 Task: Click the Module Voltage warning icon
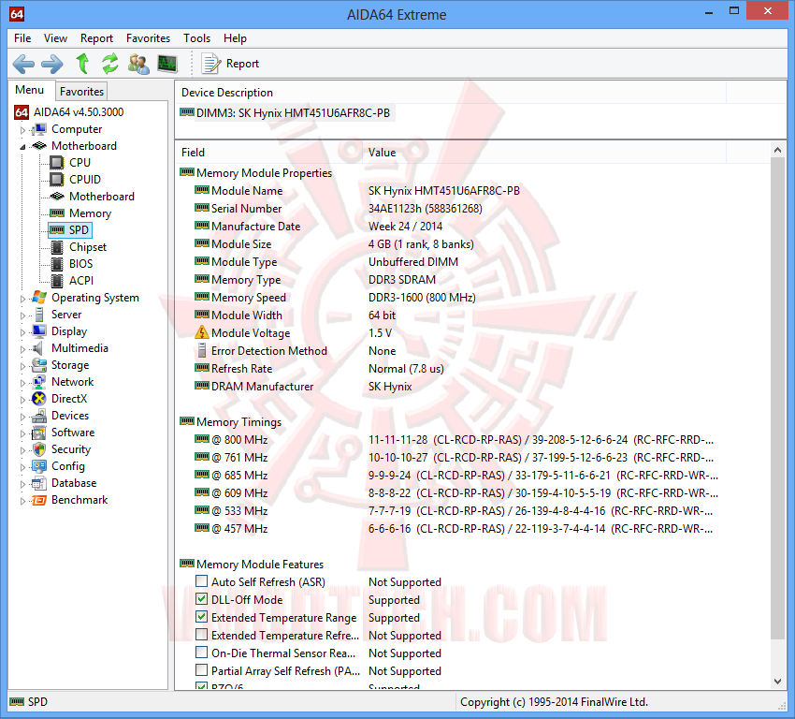pos(202,332)
